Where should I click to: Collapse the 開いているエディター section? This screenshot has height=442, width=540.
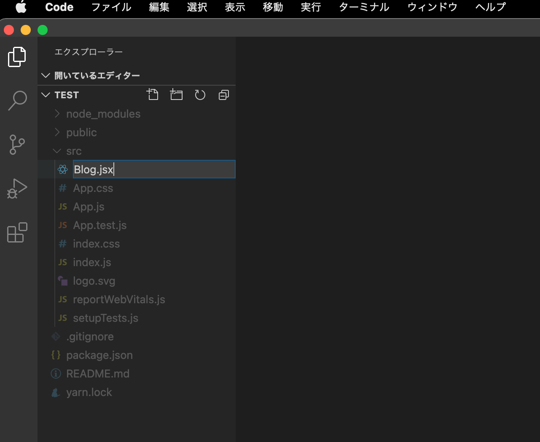[46, 75]
